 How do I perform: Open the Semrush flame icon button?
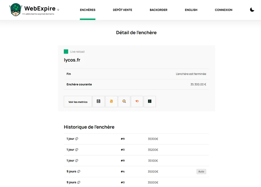tap(137, 101)
